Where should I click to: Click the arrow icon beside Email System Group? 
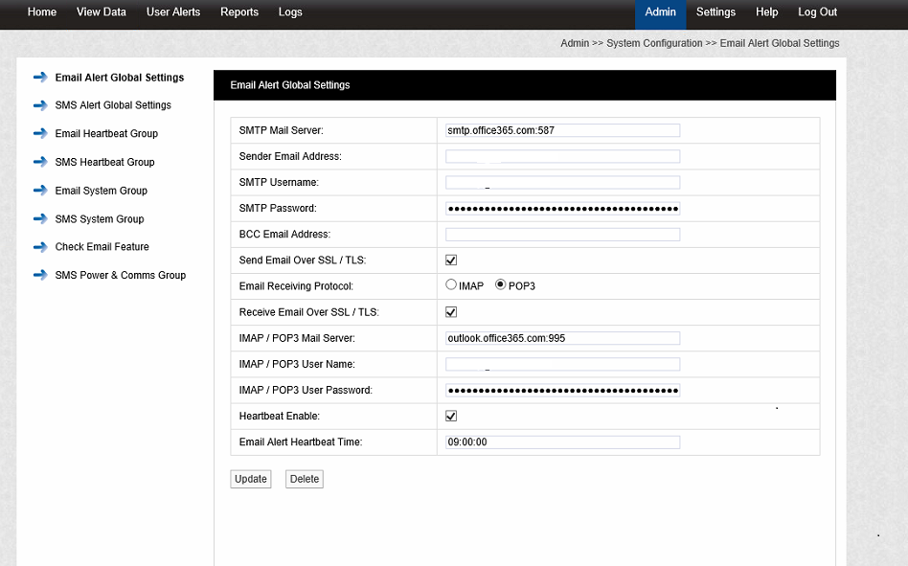click(x=40, y=191)
